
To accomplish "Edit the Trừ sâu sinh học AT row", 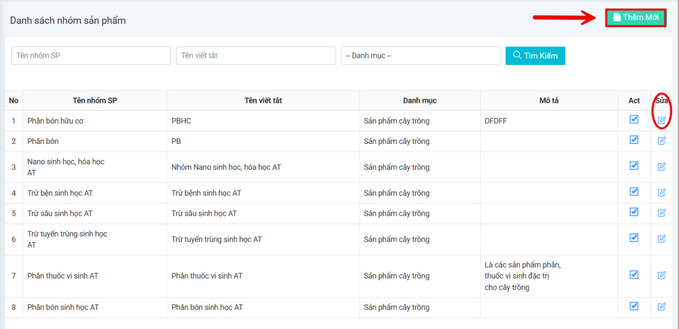I will (661, 213).
